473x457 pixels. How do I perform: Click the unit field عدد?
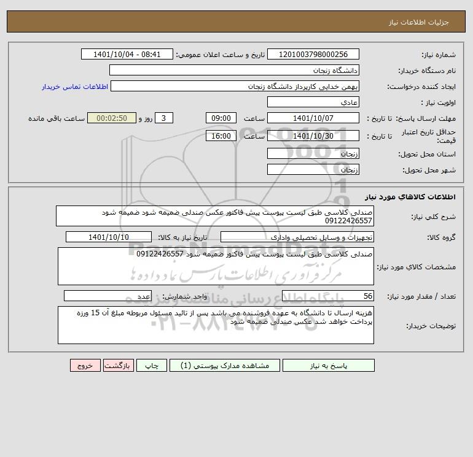pos(107,296)
